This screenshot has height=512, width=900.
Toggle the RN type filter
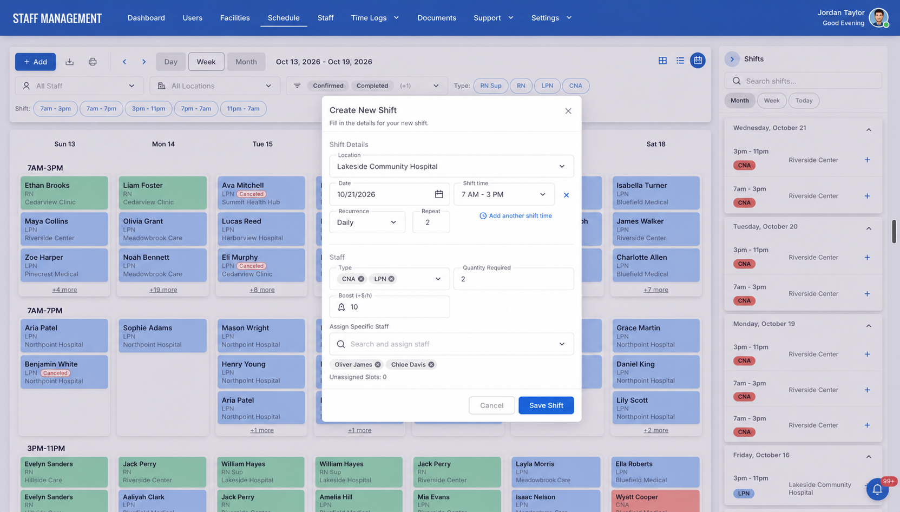pyautogui.click(x=521, y=86)
